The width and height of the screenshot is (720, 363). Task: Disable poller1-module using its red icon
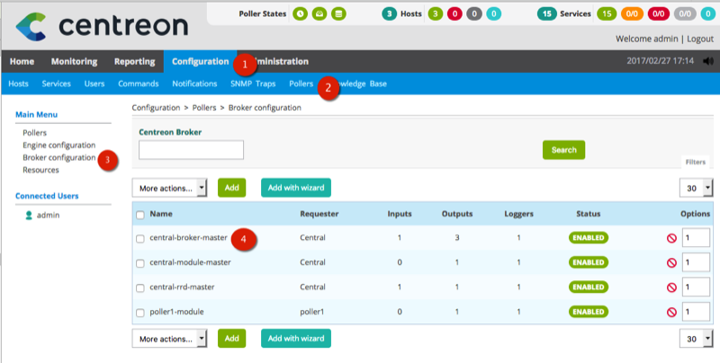[x=670, y=312]
